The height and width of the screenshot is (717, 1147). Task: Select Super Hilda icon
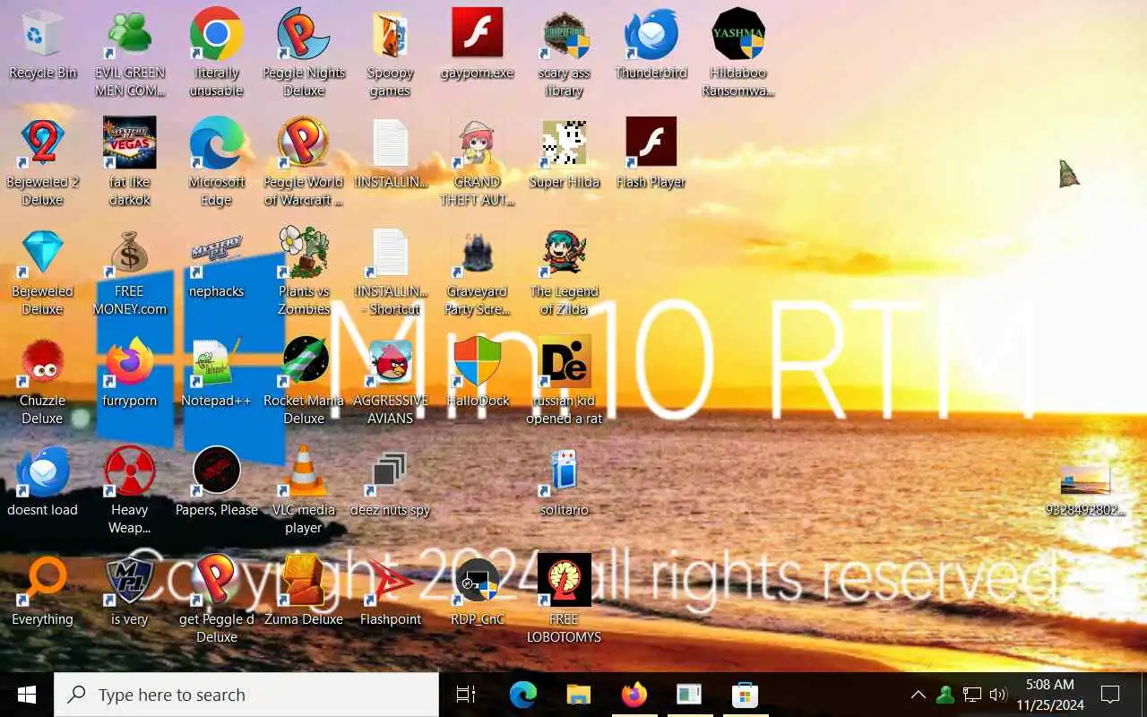pos(565,143)
